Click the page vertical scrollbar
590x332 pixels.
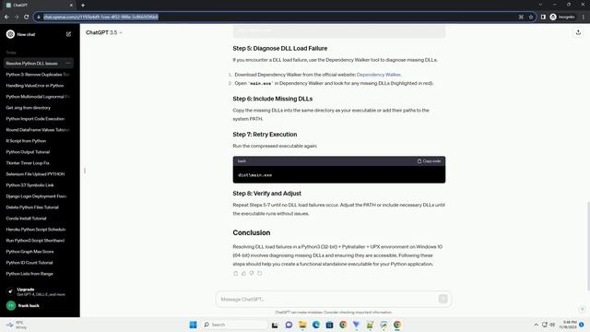[588, 245]
